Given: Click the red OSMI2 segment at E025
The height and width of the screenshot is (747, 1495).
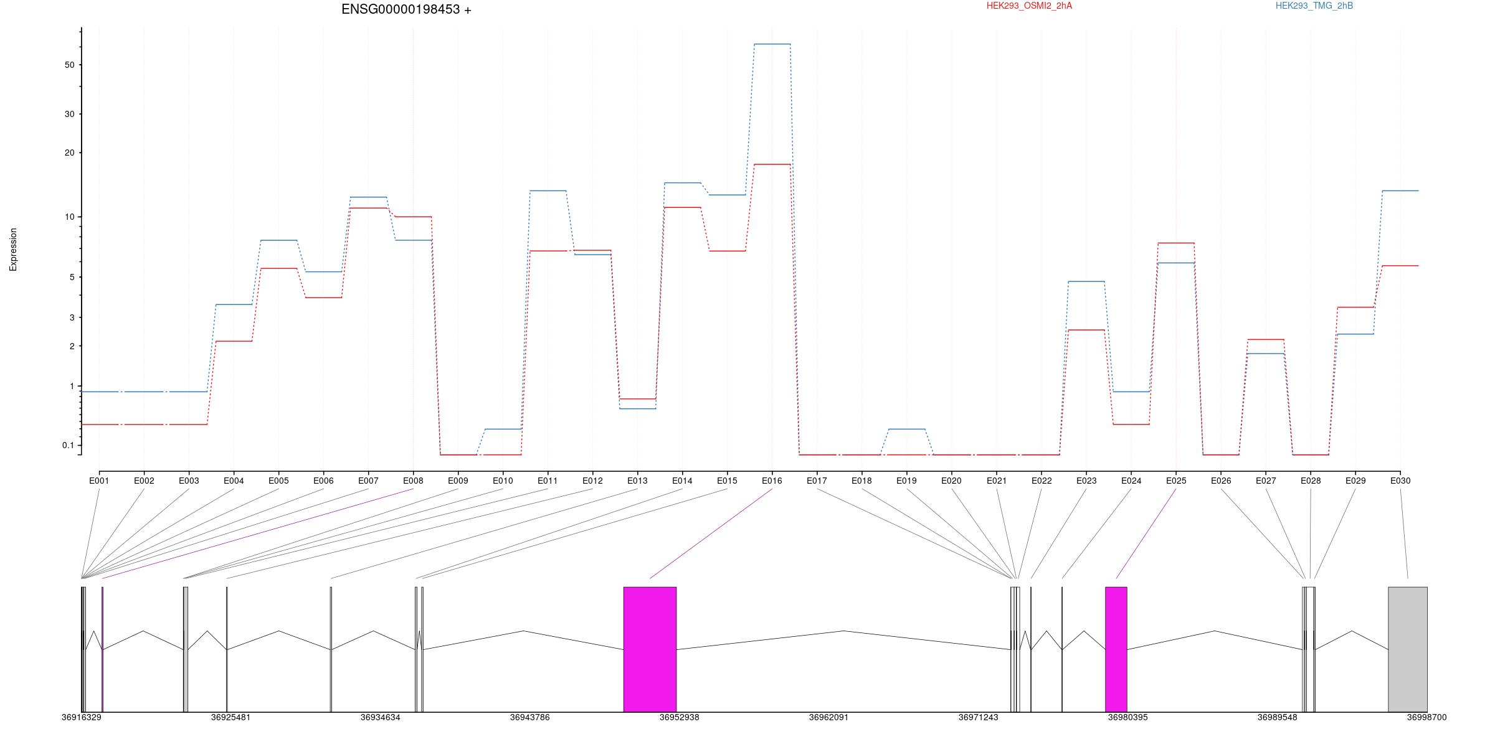Looking at the screenshot, I should tap(1176, 243).
